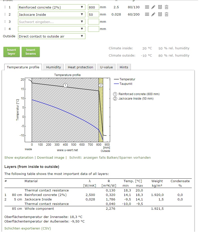Click Temperatur legend entry in chart
Viewport: 199px width, 235px height.
pos(125,79)
